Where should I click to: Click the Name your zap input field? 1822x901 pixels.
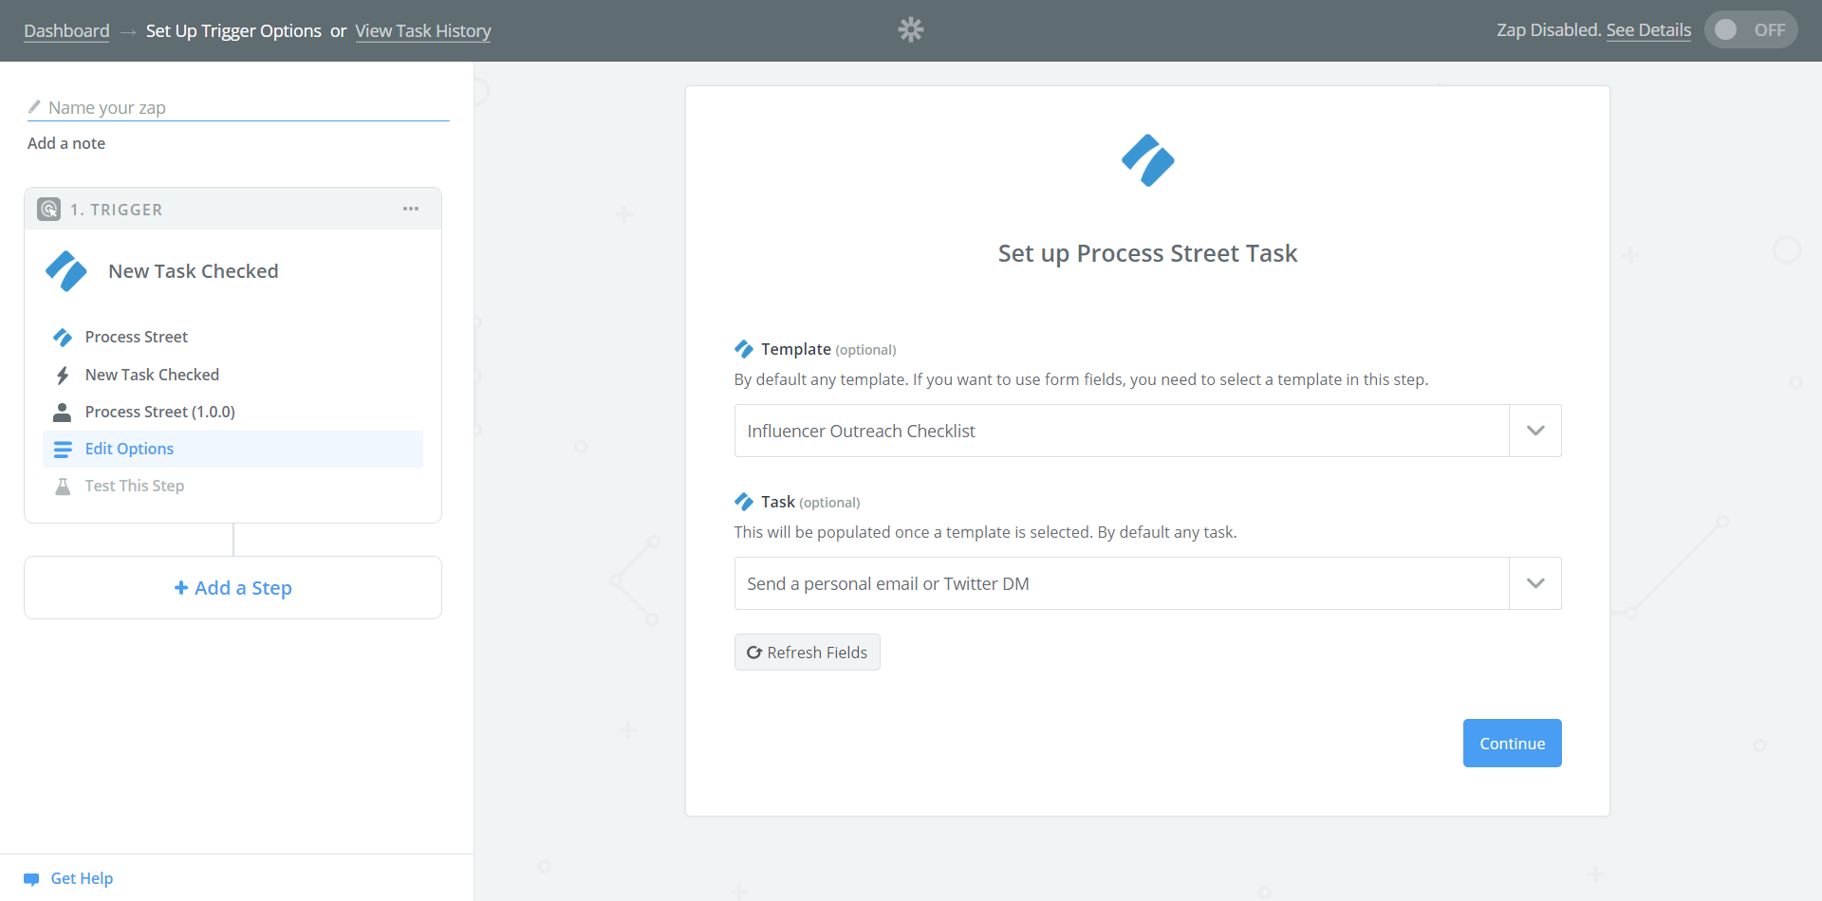point(237,107)
